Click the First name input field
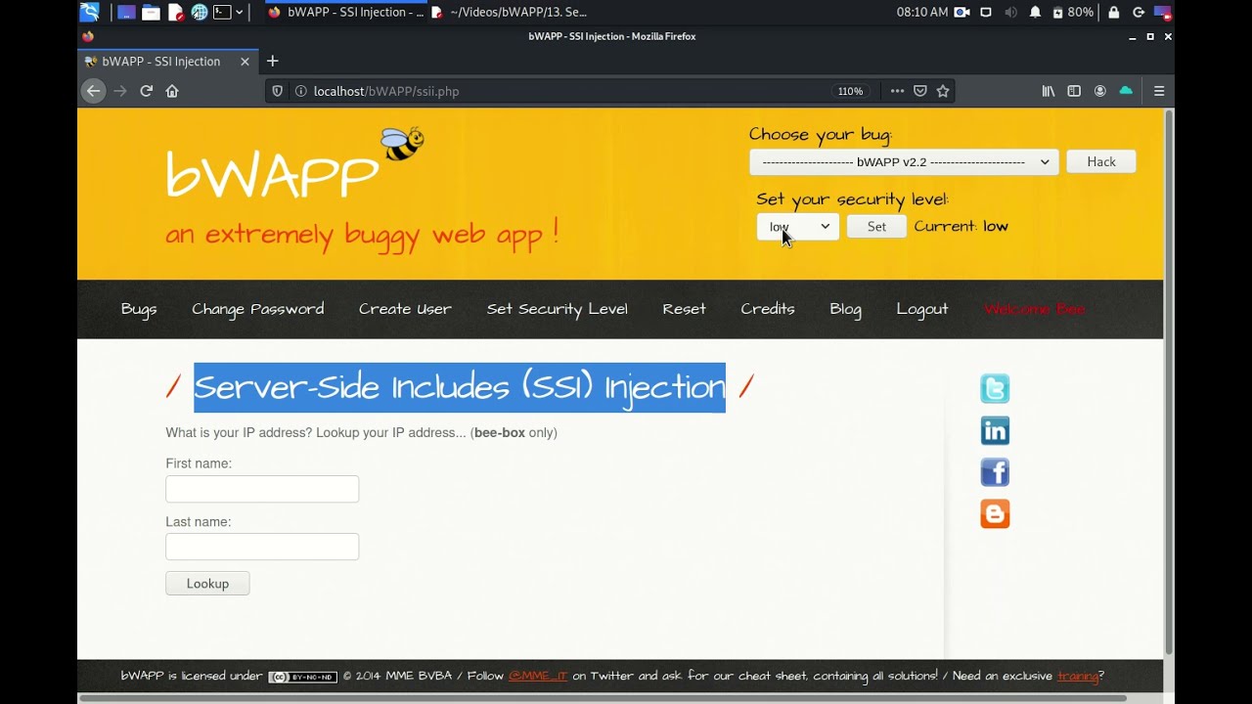Viewport: 1252px width, 704px height. coord(262,489)
